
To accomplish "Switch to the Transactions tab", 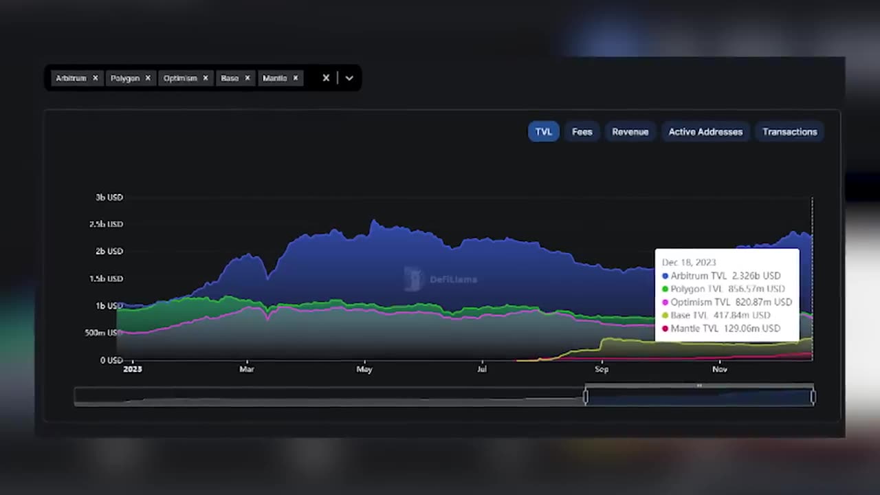I will (x=789, y=132).
